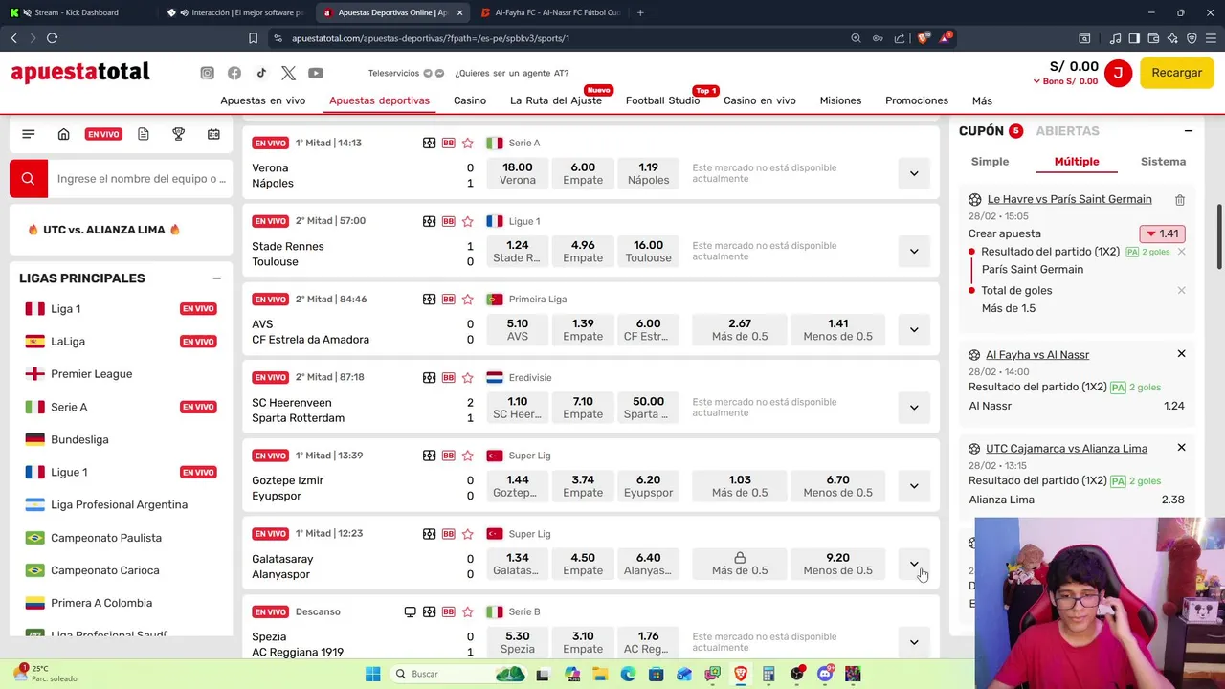Screen dimensions: 1225x689
Task: Remove the UTC Cajamarca vs Alianza Lima selection
Action: (1181, 448)
